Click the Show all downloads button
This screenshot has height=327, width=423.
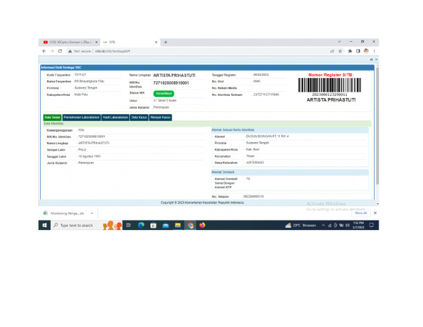[x=361, y=213]
